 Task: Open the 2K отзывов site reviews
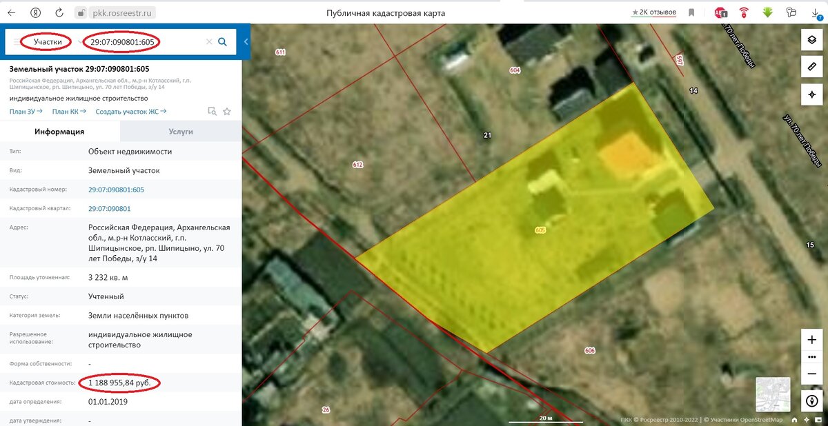653,12
